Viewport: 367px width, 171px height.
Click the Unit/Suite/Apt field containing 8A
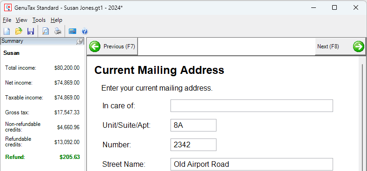(193, 125)
